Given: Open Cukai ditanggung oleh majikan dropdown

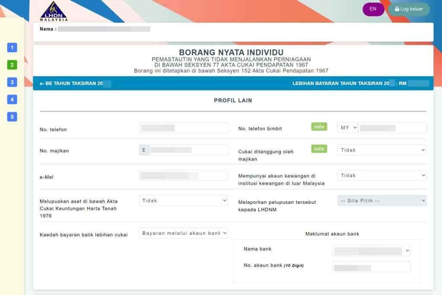Looking at the screenshot, I should (x=382, y=150).
